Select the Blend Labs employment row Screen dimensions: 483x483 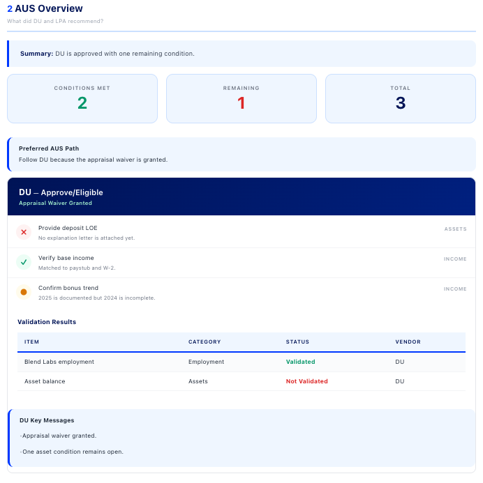point(59,362)
